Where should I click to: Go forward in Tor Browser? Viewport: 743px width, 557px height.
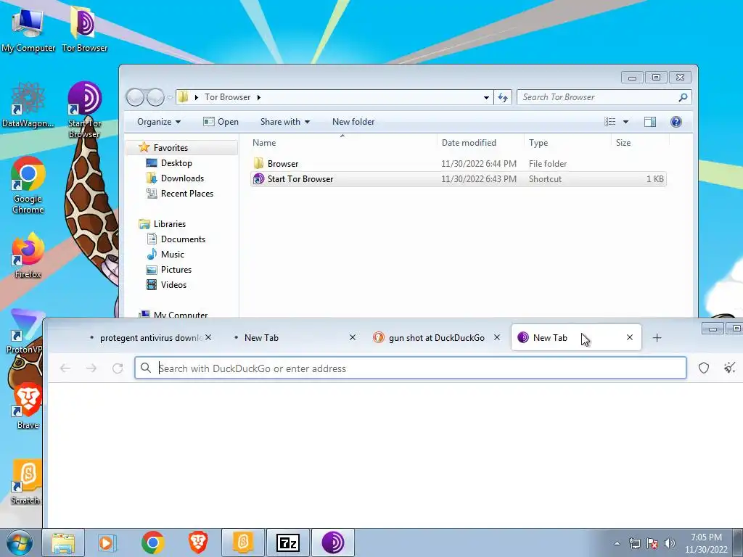[91, 368]
